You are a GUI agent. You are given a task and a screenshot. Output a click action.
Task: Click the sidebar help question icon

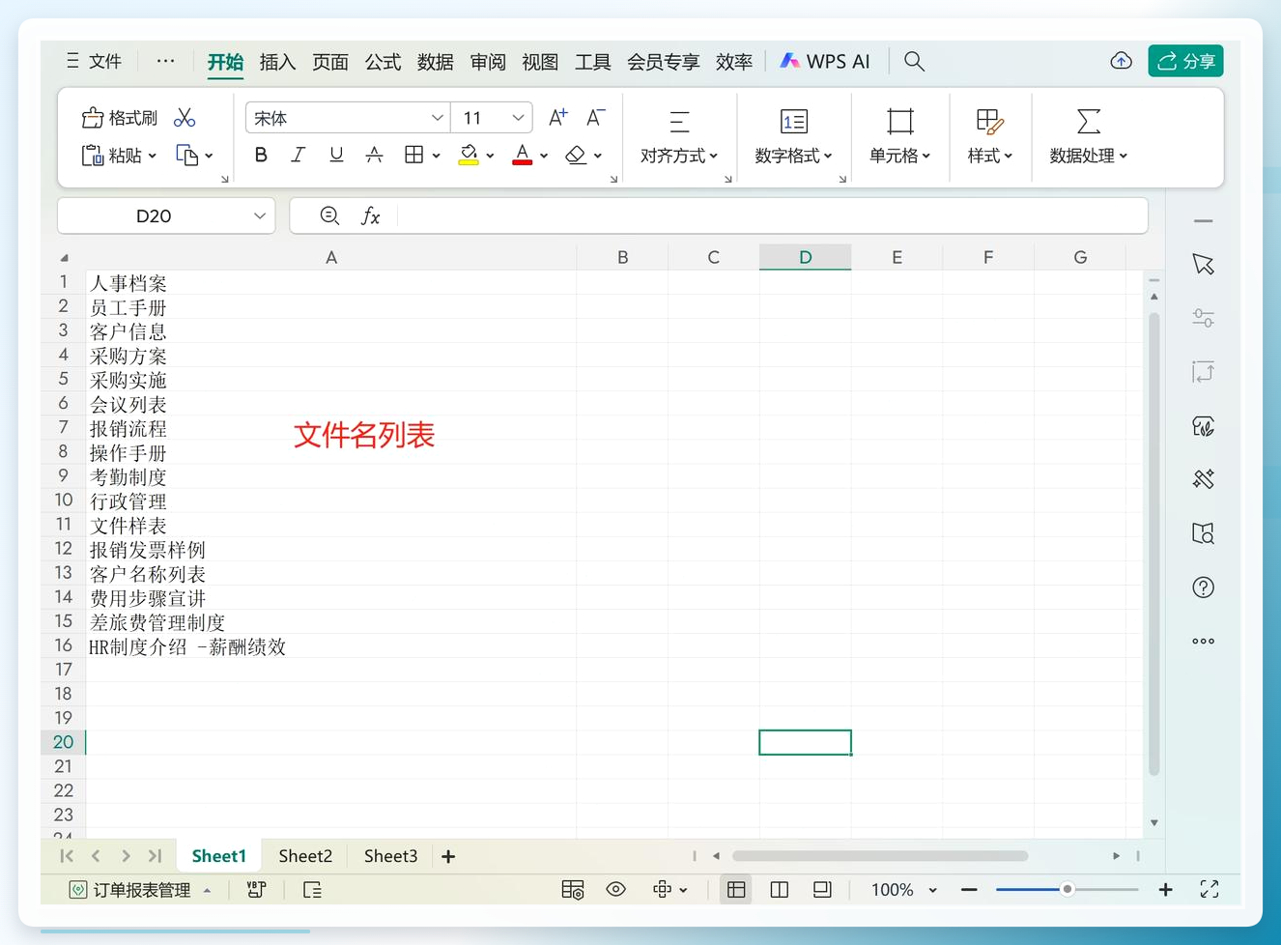1203,587
